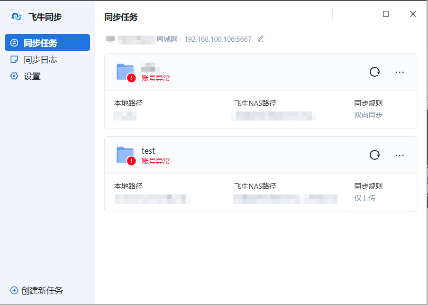Click the computer device icon by 局域网
This screenshot has width=428, height=305.
[110, 39]
